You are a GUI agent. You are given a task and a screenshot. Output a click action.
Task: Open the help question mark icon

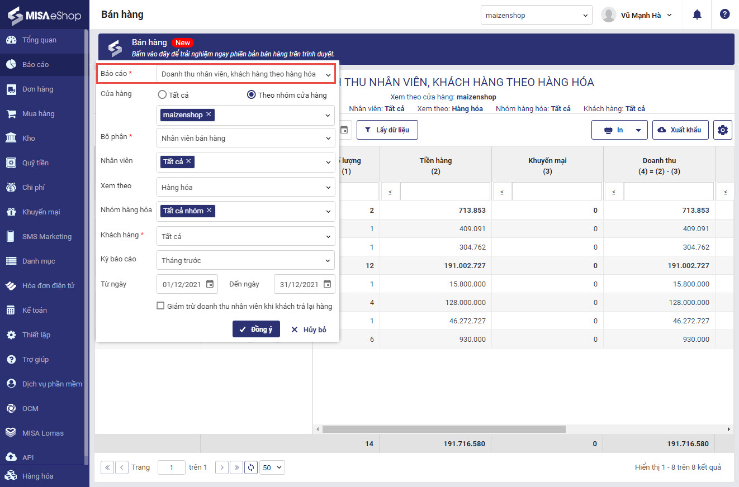point(724,15)
